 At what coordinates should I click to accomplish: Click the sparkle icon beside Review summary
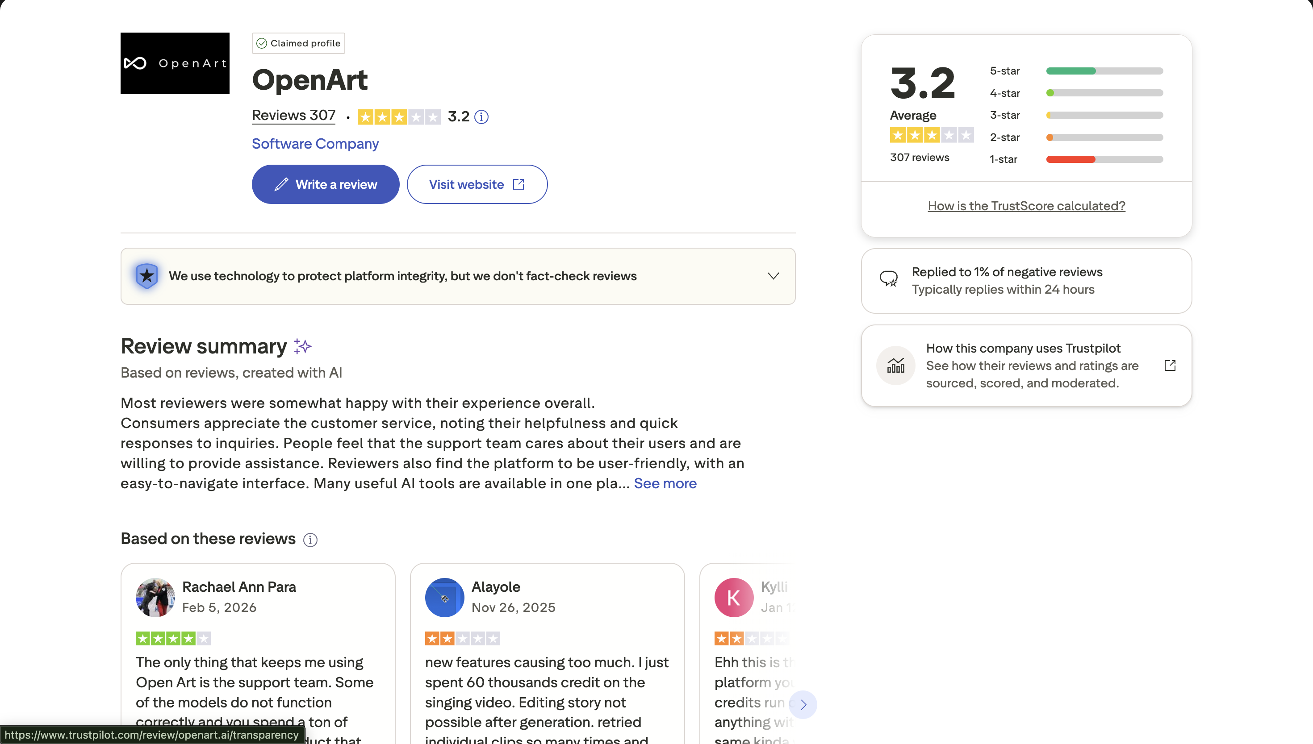(x=302, y=346)
